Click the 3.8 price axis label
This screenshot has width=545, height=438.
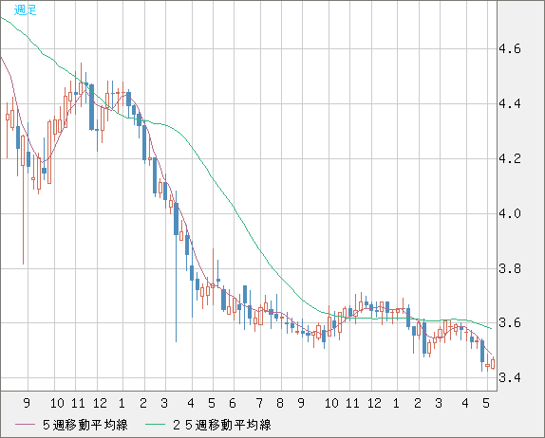510,268
